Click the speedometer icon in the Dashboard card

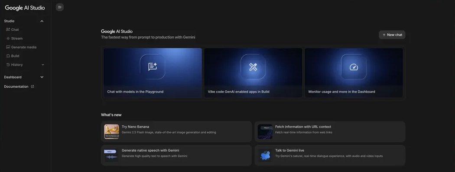click(354, 67)
